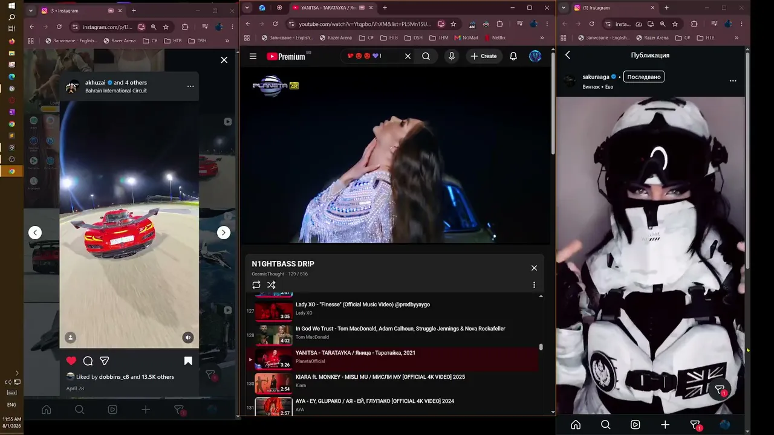Open the Netflix bookmark
The image size is (774, 435).
pos(495,37)
